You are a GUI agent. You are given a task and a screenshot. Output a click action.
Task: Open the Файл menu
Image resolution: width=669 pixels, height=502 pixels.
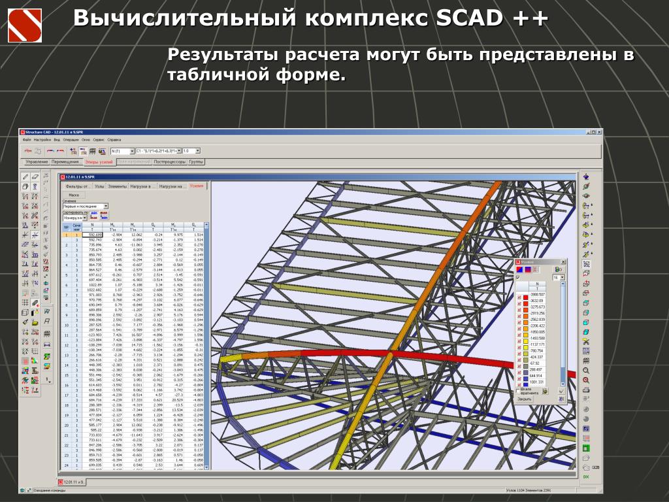(27, 140)
